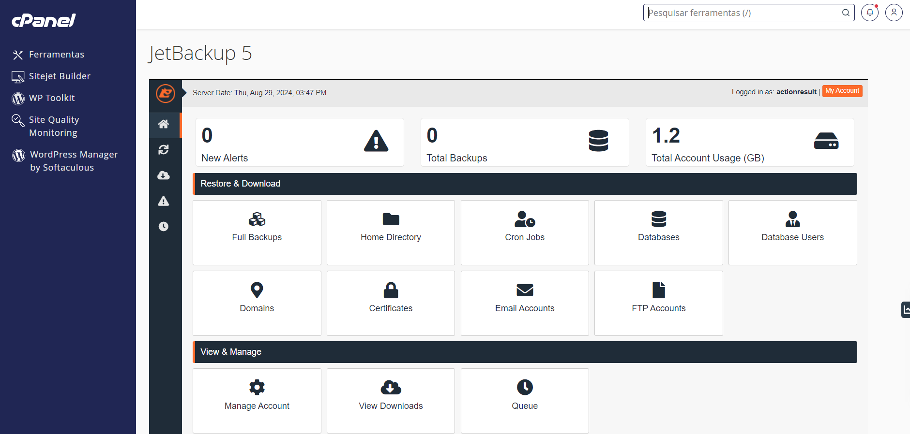Open the Queue tile
Viewport: 910px width, 434px height.
click(525, 401)
